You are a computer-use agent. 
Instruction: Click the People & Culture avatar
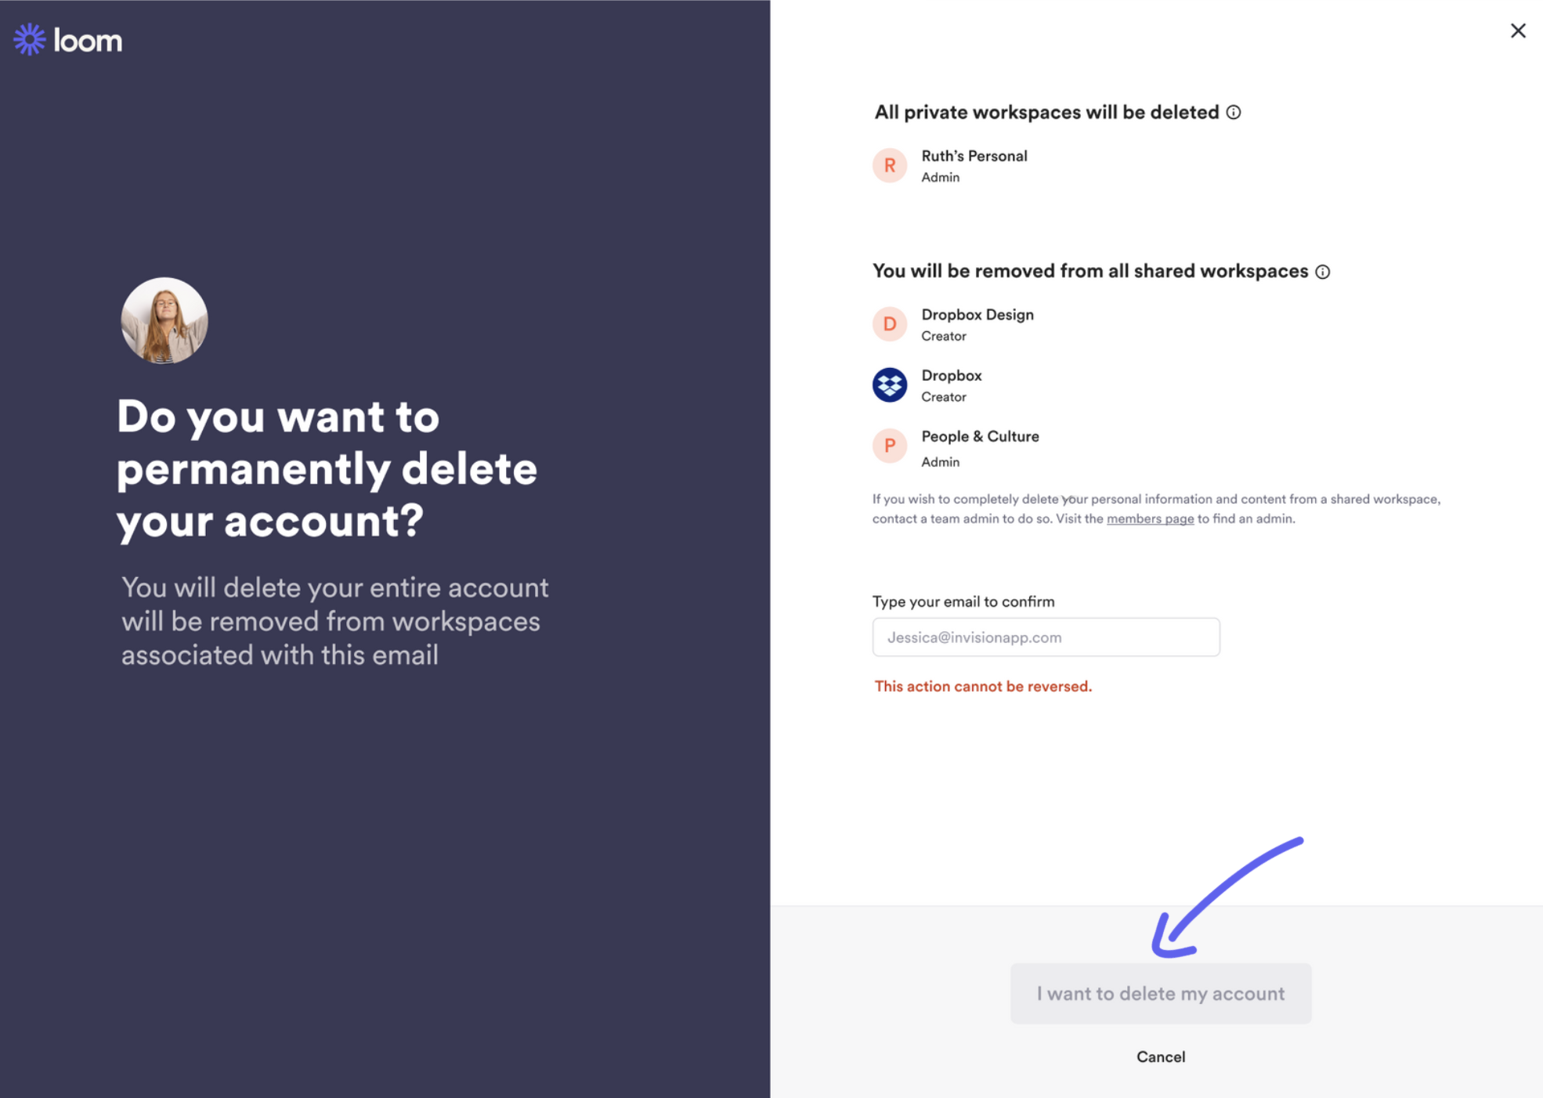coord(890,446)
